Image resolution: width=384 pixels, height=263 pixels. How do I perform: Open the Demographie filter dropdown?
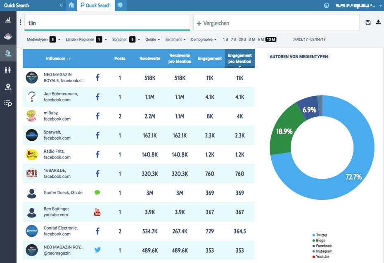pos(204,39)
